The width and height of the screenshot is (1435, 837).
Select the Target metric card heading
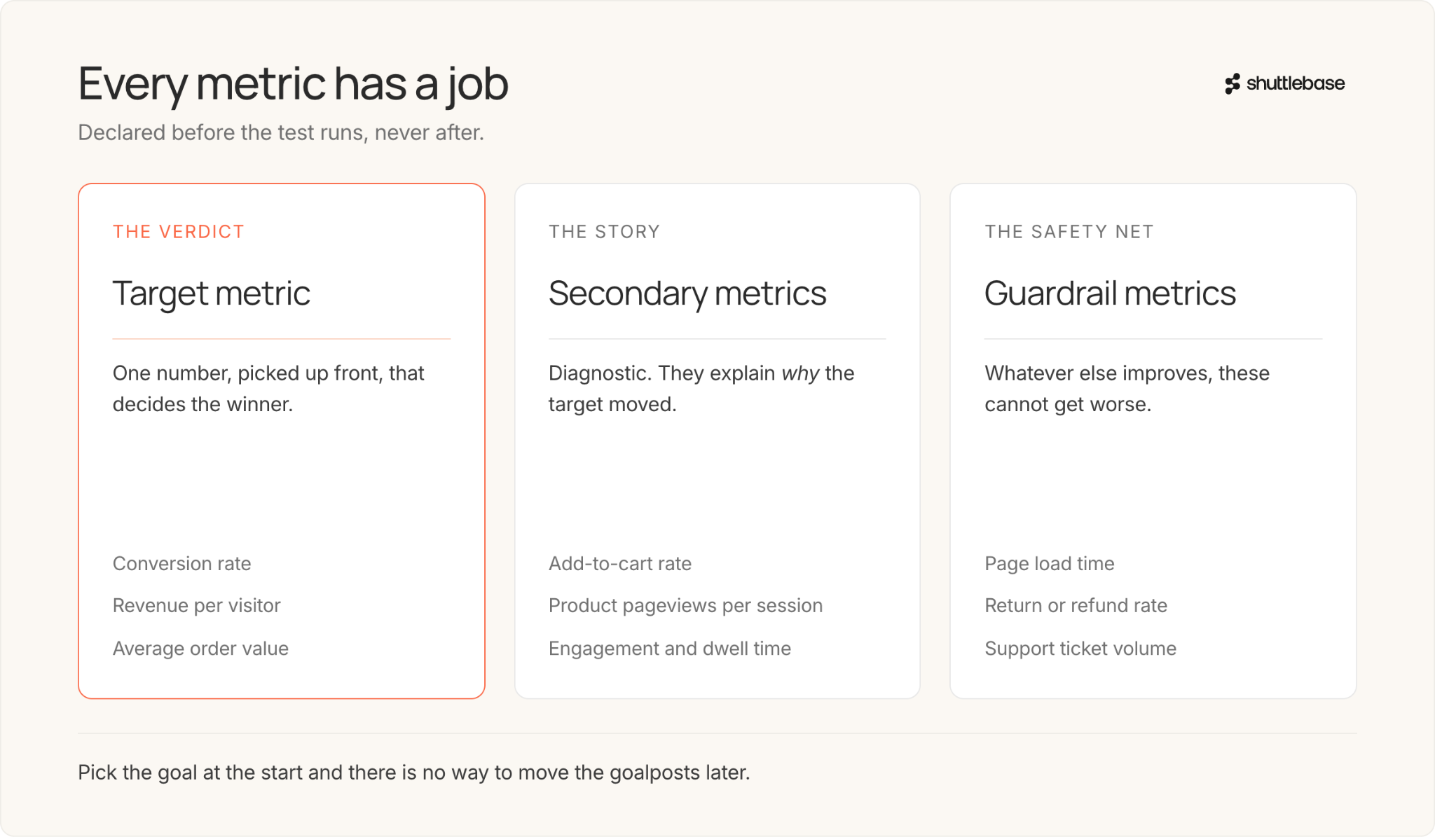[211, 293]
